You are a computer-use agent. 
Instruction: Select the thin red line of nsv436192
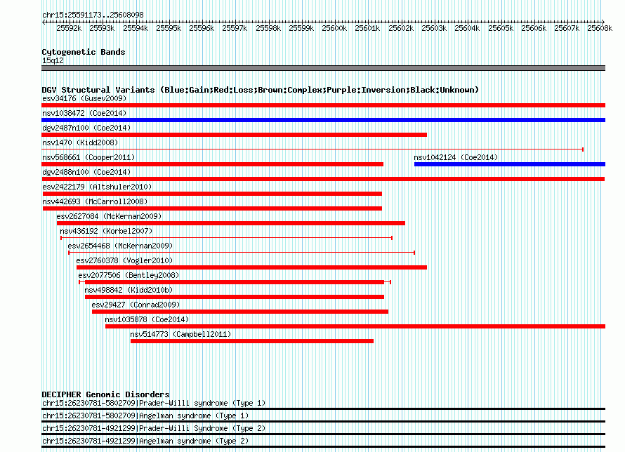[x=226, y=238]
